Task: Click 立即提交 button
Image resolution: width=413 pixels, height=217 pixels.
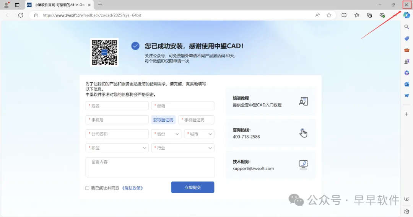Action: (x=192, y=187)
